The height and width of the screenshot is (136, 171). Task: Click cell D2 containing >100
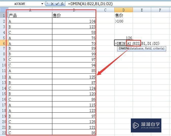[123, 21]
